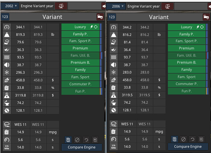This screenshot has height=153, width=211.
Task: Click the paste document icon in the right panel
Action: pos(201,139)
